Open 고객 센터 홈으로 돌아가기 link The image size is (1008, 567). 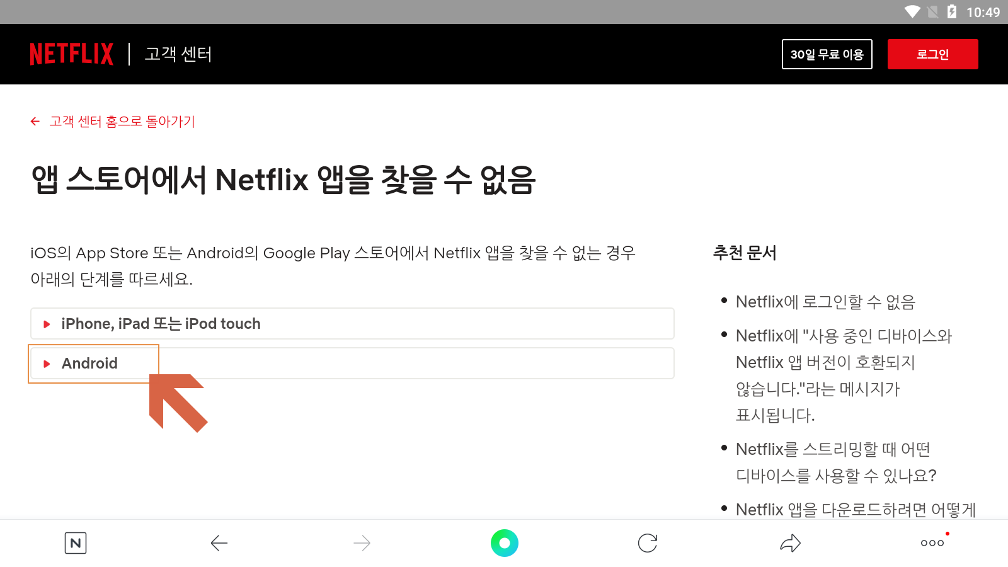[x=122, y=122]
